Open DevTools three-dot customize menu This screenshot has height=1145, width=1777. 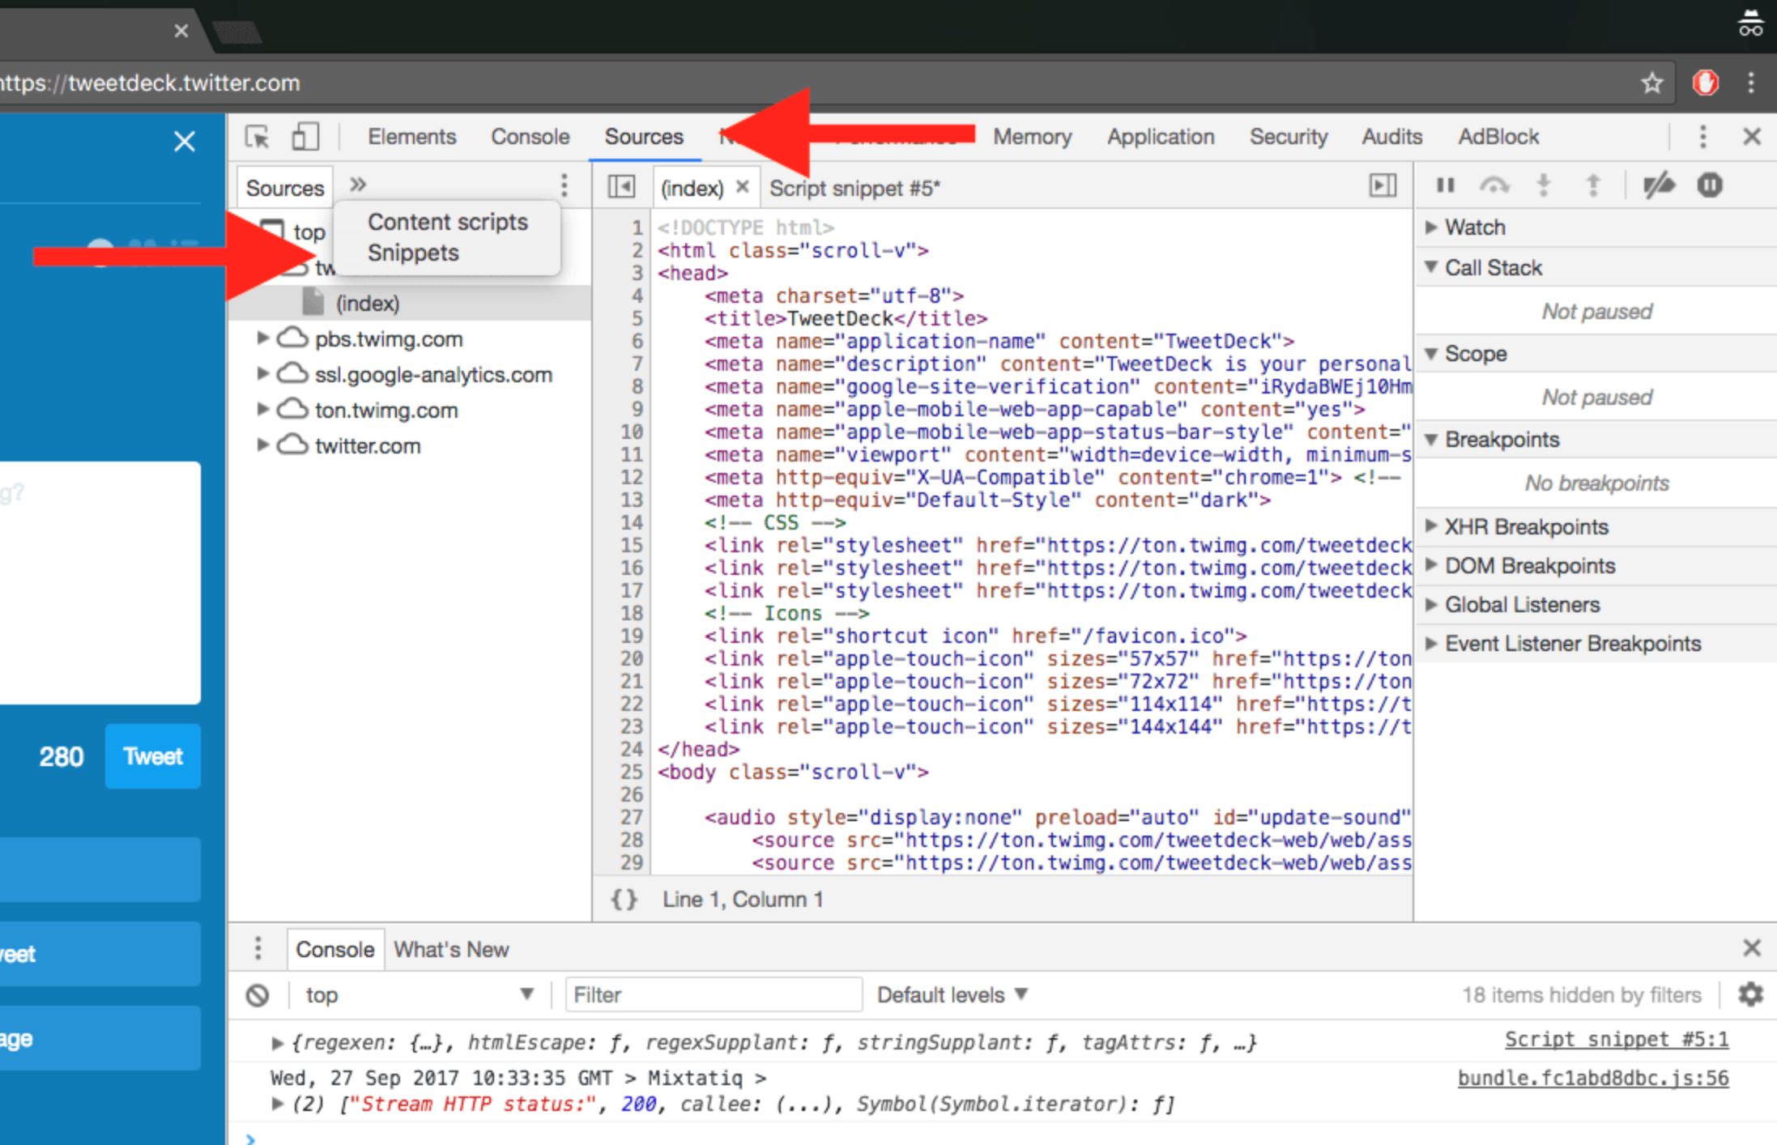point(1702,137)
